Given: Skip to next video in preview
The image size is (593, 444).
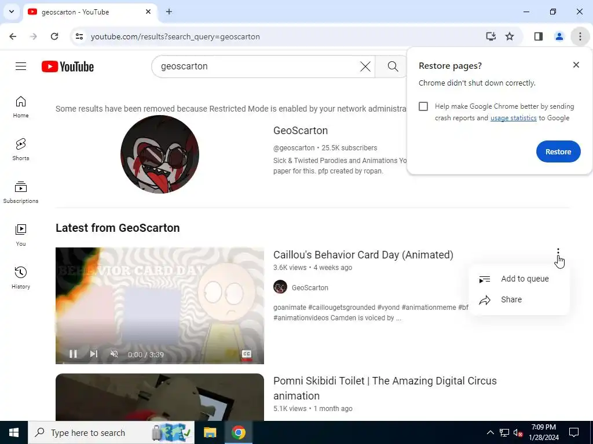Looking at the screenshot, I should (x=94, y=354).
